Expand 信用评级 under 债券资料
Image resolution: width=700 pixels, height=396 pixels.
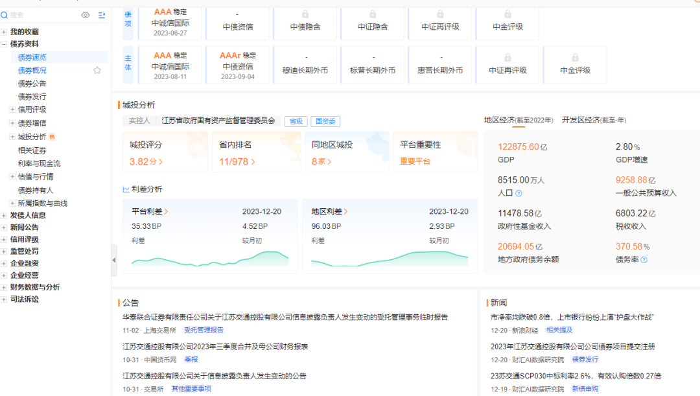coord(12,110)
